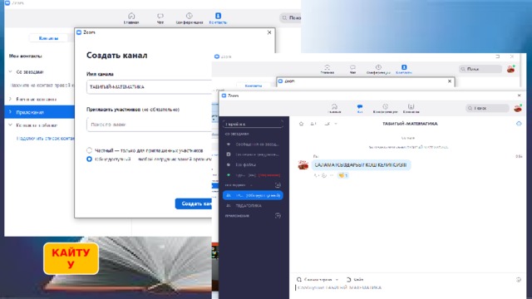Open Home icon in the front chat window
The height and width of the screenshot is (299, 532).
334,109
